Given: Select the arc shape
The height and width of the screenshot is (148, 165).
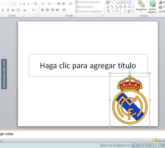Looking at the screenshot, I should click(x=112, y=11).
